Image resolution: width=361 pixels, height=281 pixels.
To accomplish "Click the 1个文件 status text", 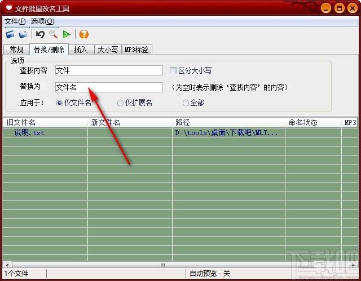I will point(16,274).
